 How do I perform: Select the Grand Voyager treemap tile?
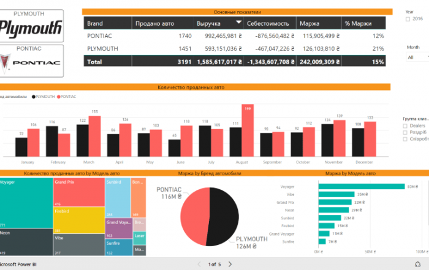[x=119, y=228]
